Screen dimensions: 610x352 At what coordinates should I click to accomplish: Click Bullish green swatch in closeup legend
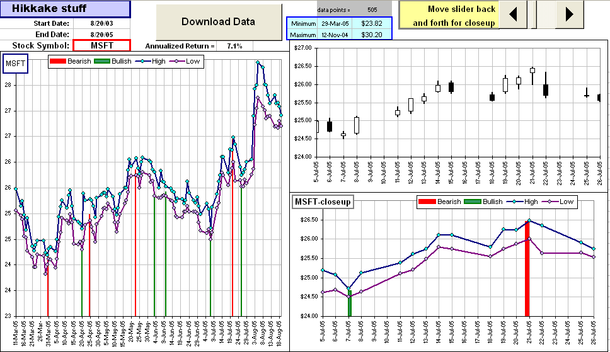click(472, 202)
